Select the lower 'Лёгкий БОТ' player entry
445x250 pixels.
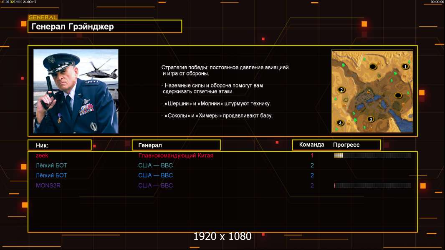(51, 175)
